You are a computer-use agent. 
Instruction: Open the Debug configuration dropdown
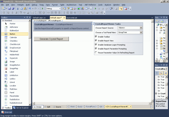(x=60, y=9)
